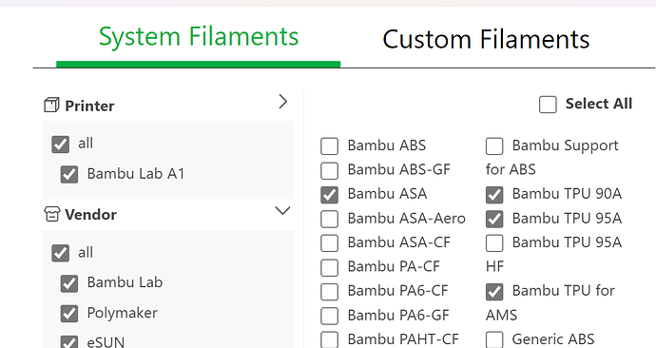Toggle the Printer all checkbox

[60, 145]
